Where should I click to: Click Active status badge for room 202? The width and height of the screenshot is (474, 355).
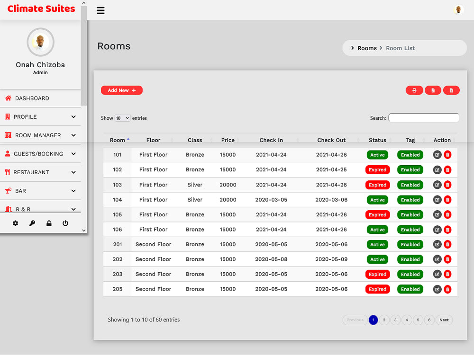pyautogui.click(x=378, y=259)
